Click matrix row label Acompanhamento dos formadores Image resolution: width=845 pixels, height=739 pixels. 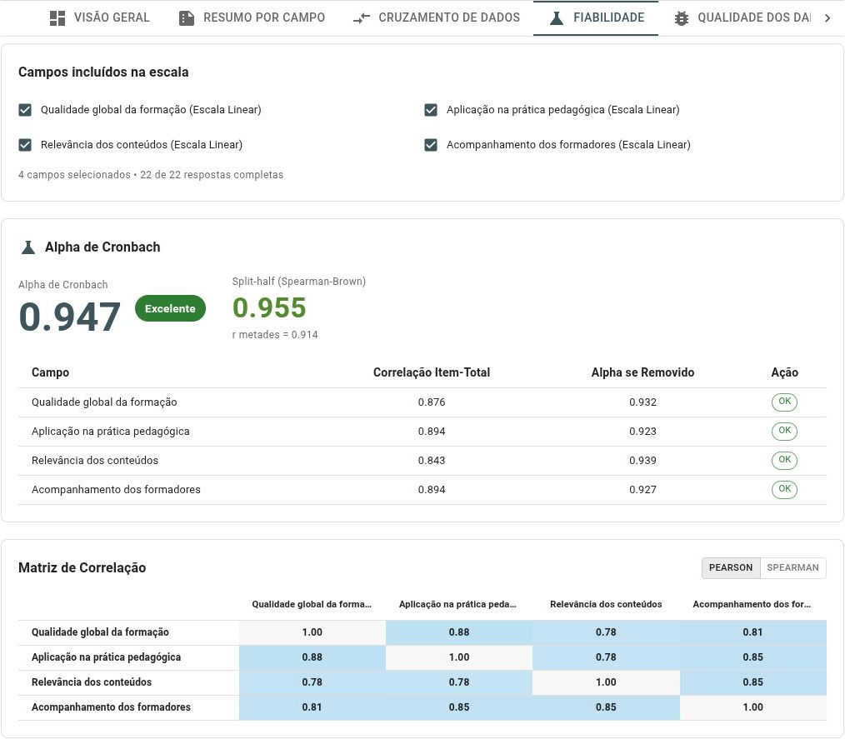(x=111, y=707)
